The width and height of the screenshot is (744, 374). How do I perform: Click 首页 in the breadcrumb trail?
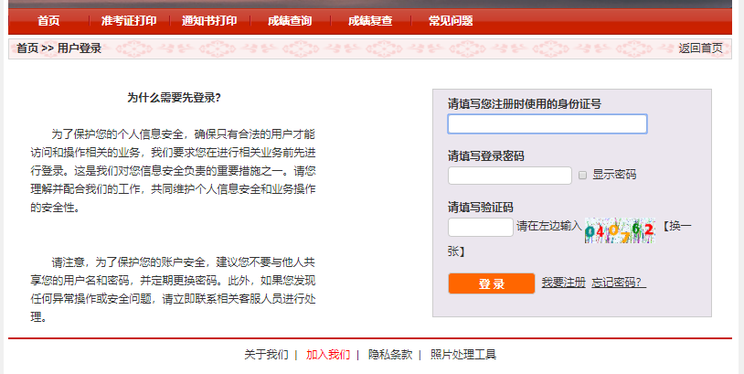27,48
